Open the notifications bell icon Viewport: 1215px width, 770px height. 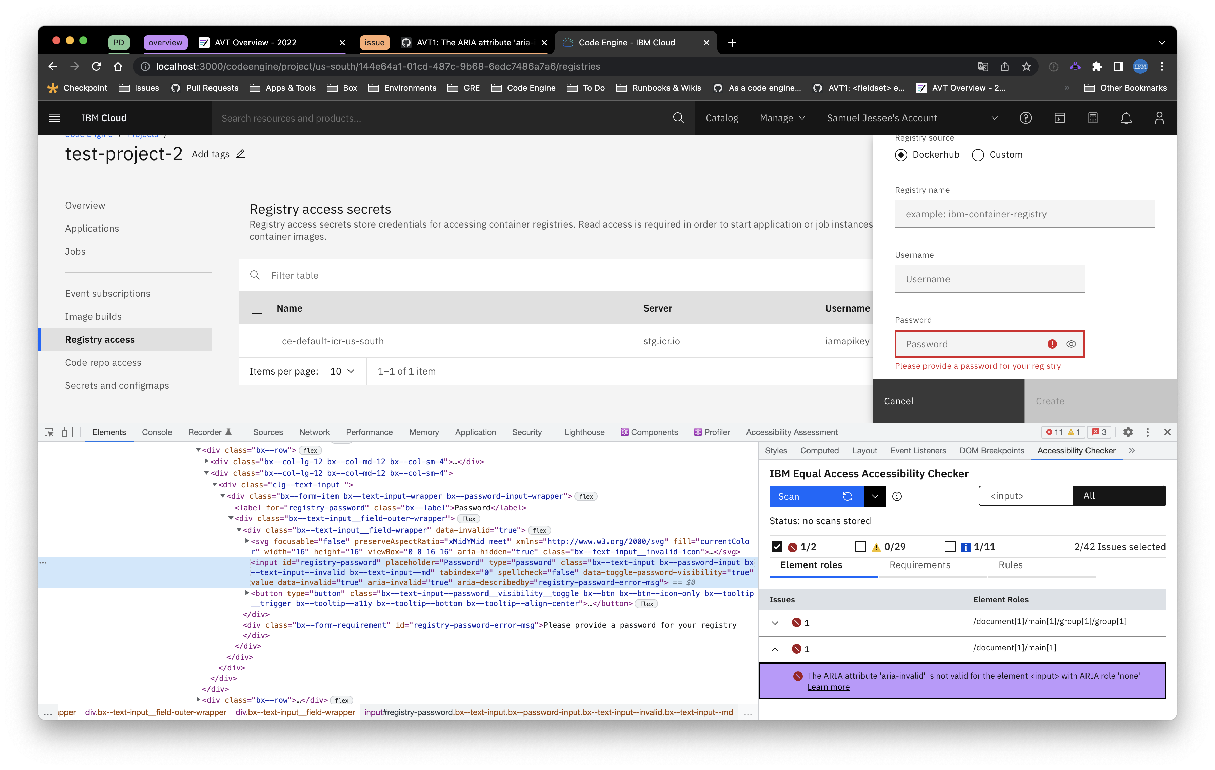[x=1126, y=118]
